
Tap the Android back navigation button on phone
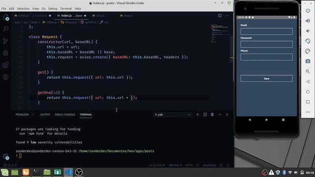coord(250,120)
